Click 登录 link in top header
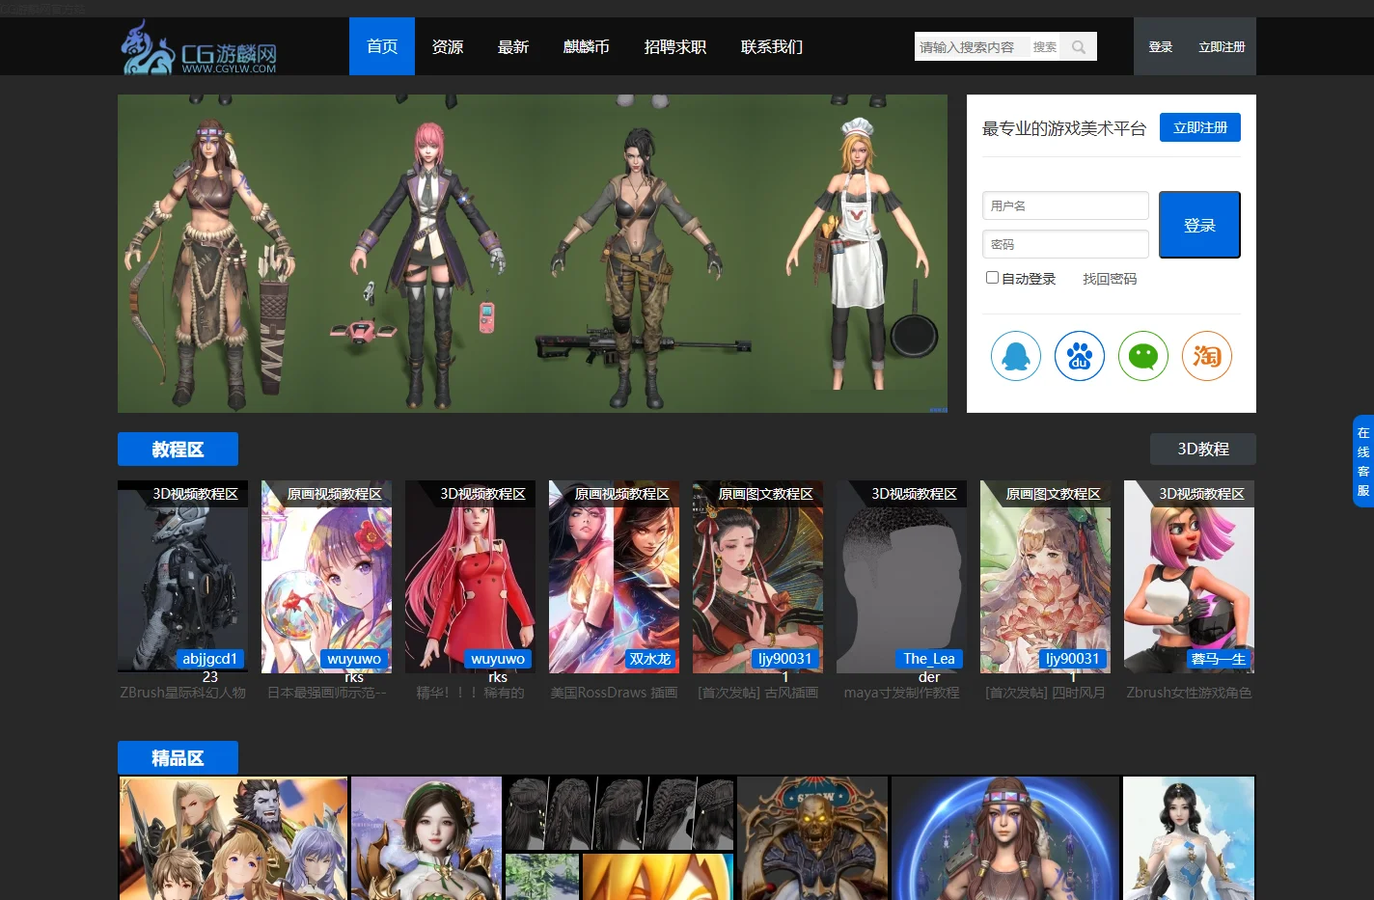This screenshot has width=1374, height=900. [x=1161, y=46]
